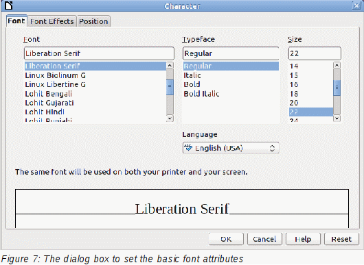
Task: Select Bold Italic typeface
Action: [231, 94]
